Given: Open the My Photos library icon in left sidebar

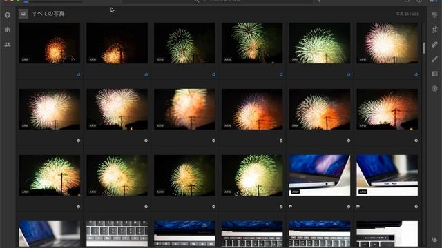Looking at the screenshot, I should [8, 30].
